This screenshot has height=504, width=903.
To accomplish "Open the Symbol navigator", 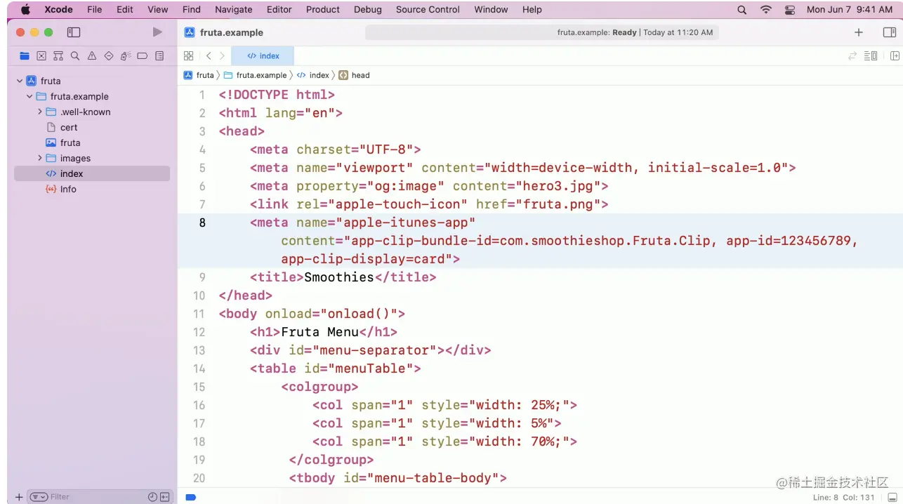I will pos(58,56).
